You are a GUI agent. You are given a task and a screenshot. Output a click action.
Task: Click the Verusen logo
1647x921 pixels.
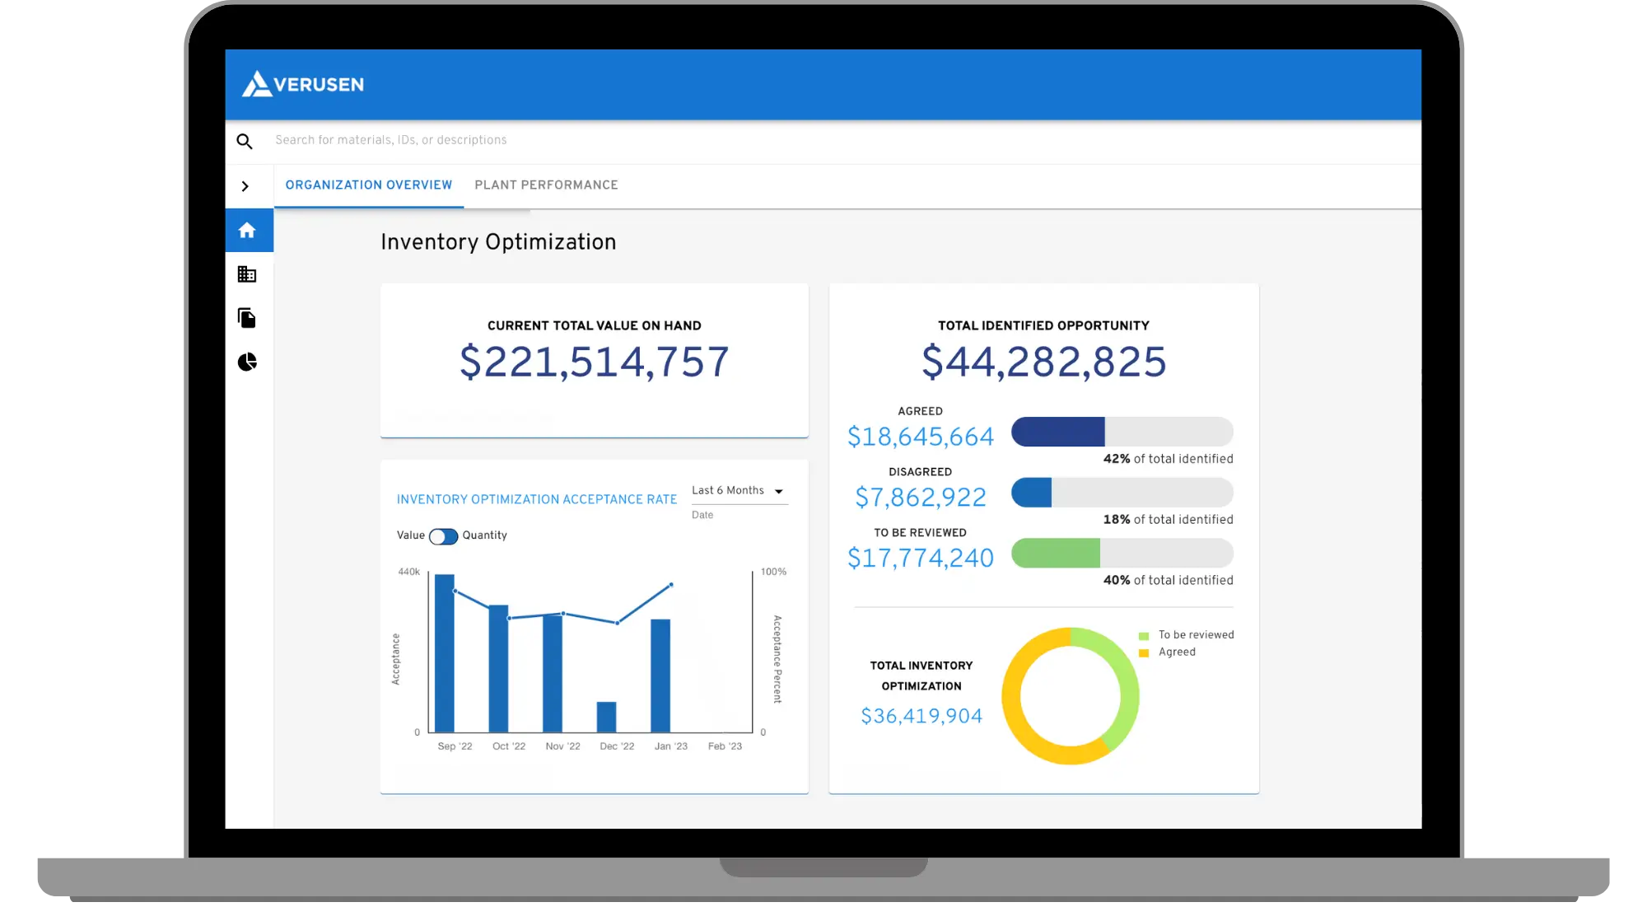point(302,84)
